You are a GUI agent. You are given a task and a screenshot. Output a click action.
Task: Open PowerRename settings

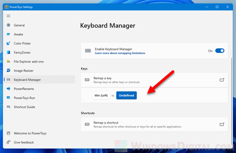[39, 89]
